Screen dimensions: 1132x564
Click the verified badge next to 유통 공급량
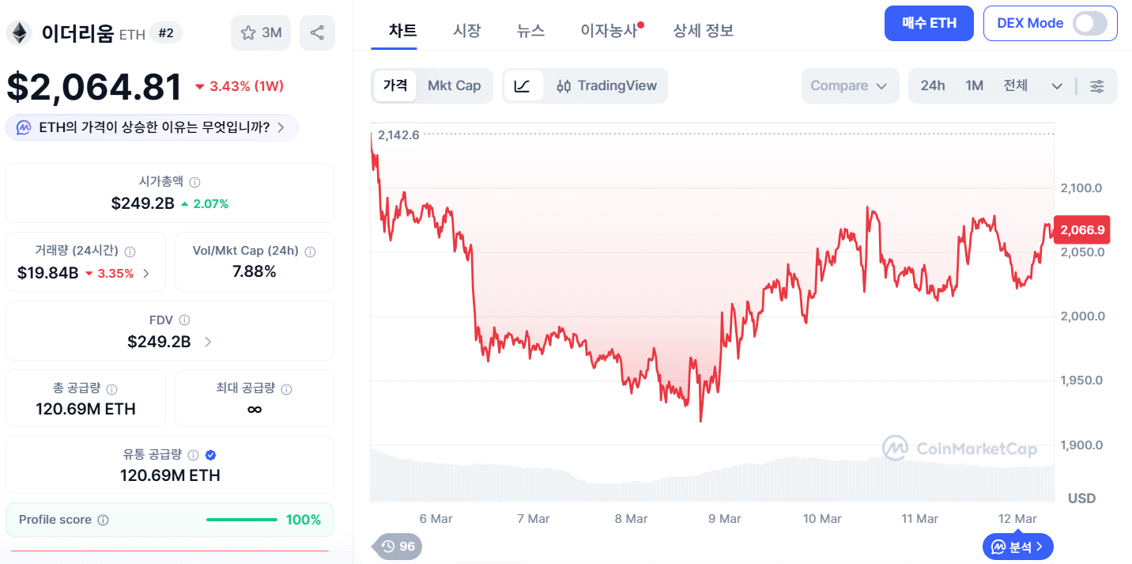(210, 455)
